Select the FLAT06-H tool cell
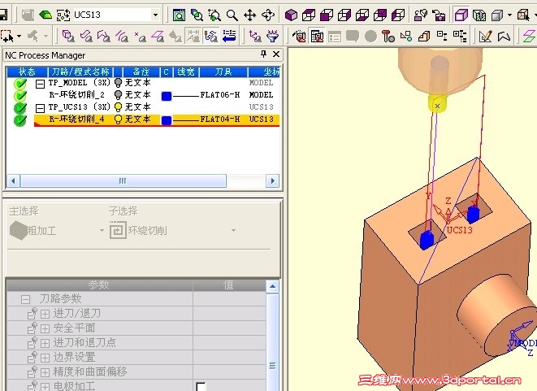Image resolution: width=537 pixels, height=391 pixels. (220, 94)
